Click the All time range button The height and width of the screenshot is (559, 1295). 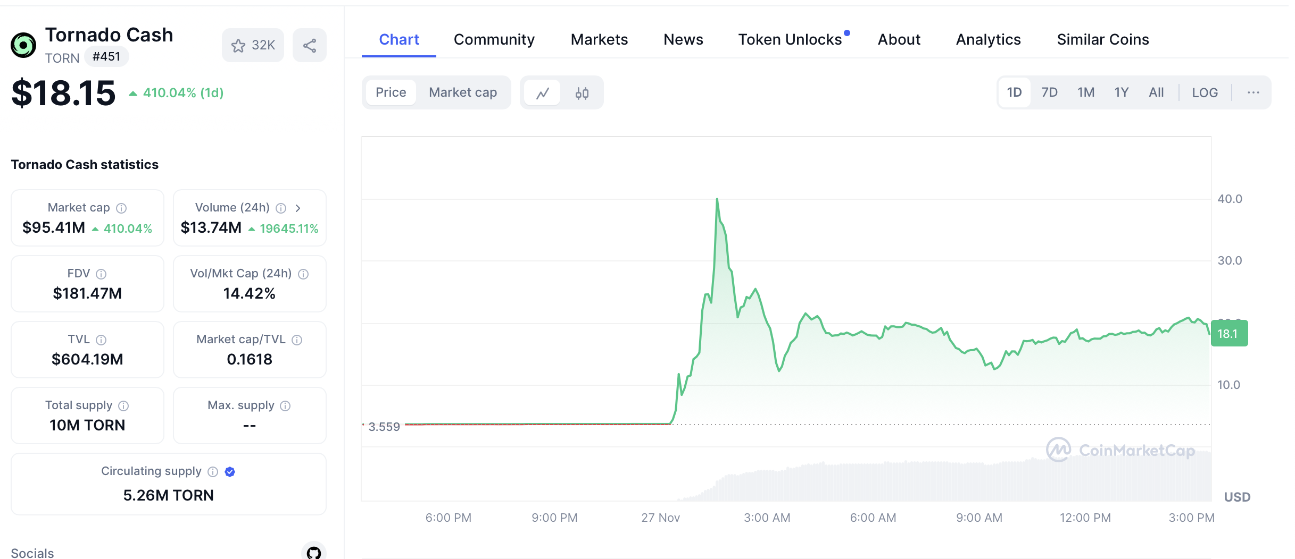pos(1156,92)
